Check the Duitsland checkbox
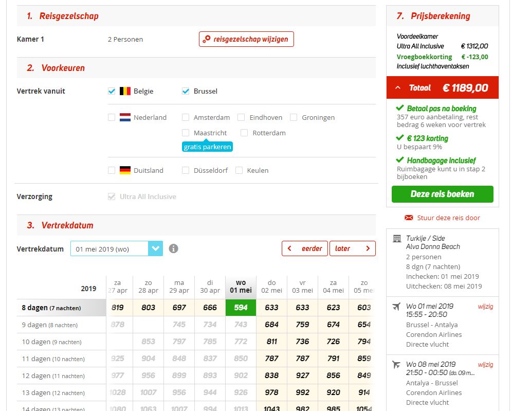Image resolution: width=512 pixels, height=411 pixels. (112, 170)
